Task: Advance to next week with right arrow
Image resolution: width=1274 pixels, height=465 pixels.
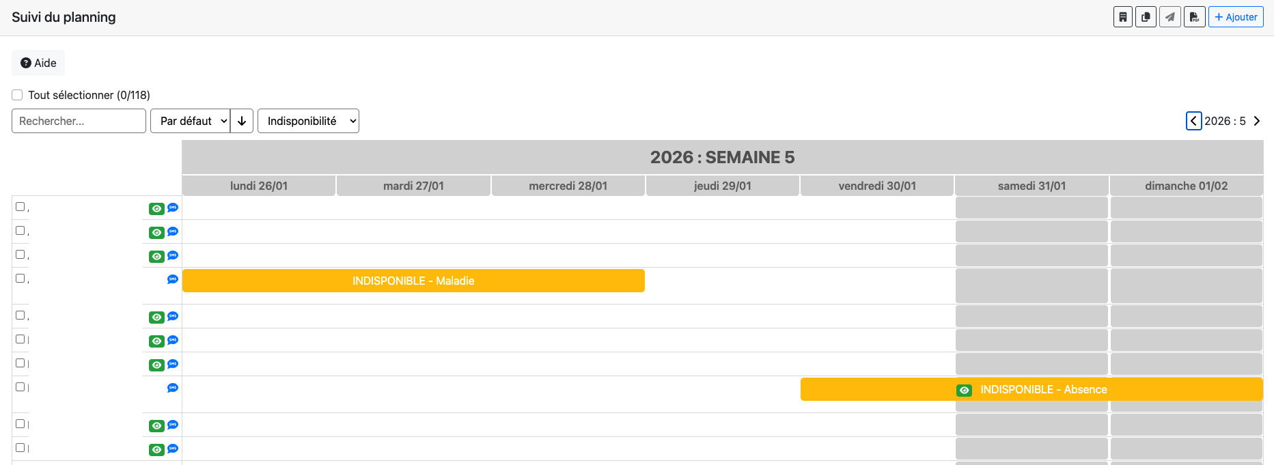Action: (1256, 121)
